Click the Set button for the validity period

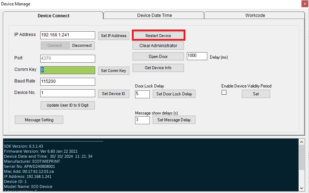(x=256, y=94)
